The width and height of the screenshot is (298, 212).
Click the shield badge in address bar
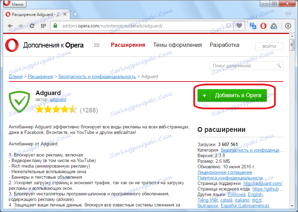point(229,26)
